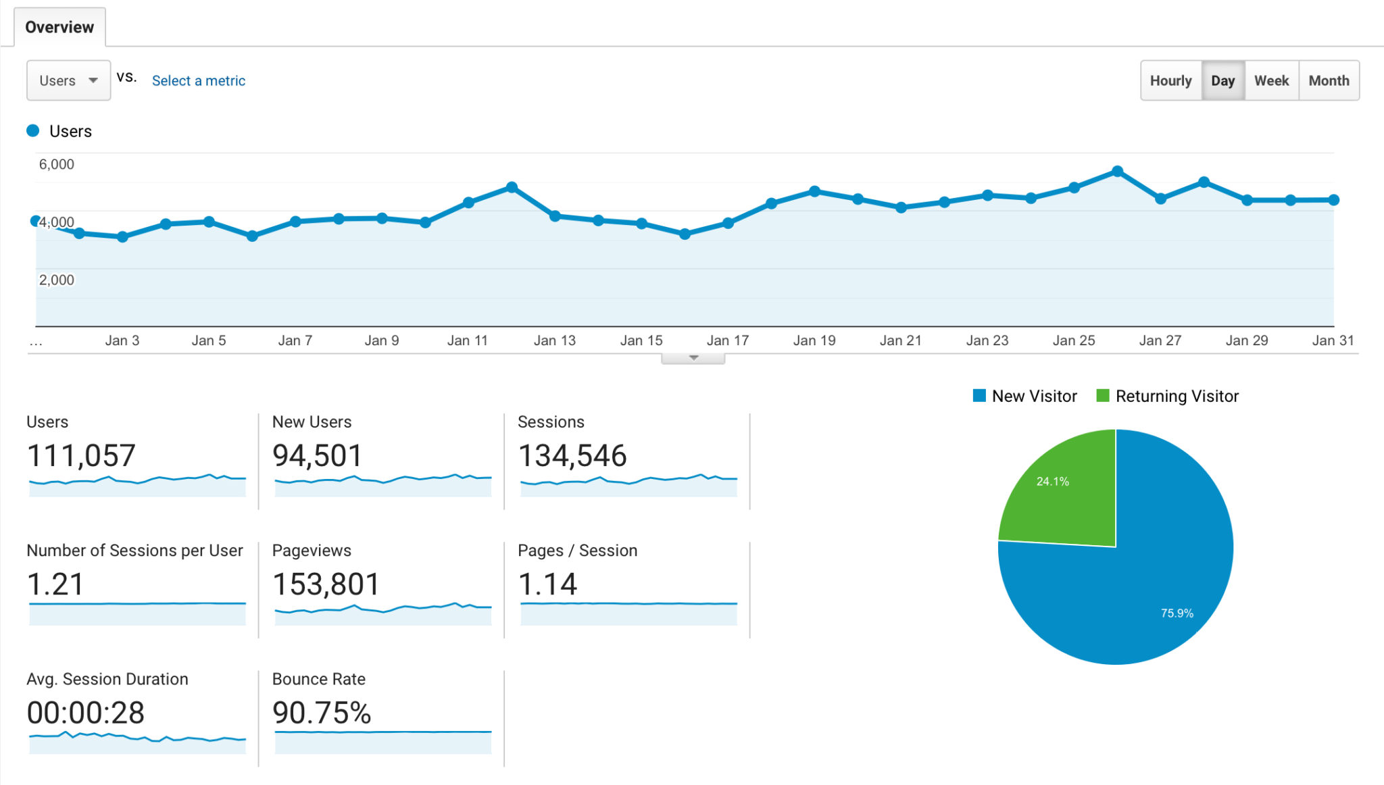Image resolution: width=1384 pixels, height=785 pixels.
Task: Open the Users metric dropdown
Action: 68,80
